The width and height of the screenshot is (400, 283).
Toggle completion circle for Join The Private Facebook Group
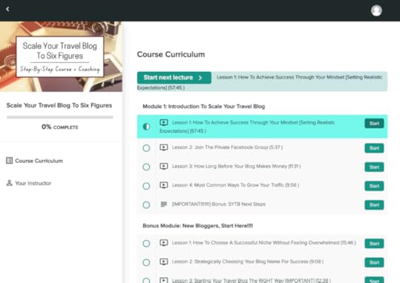click(x=146, y=148)
